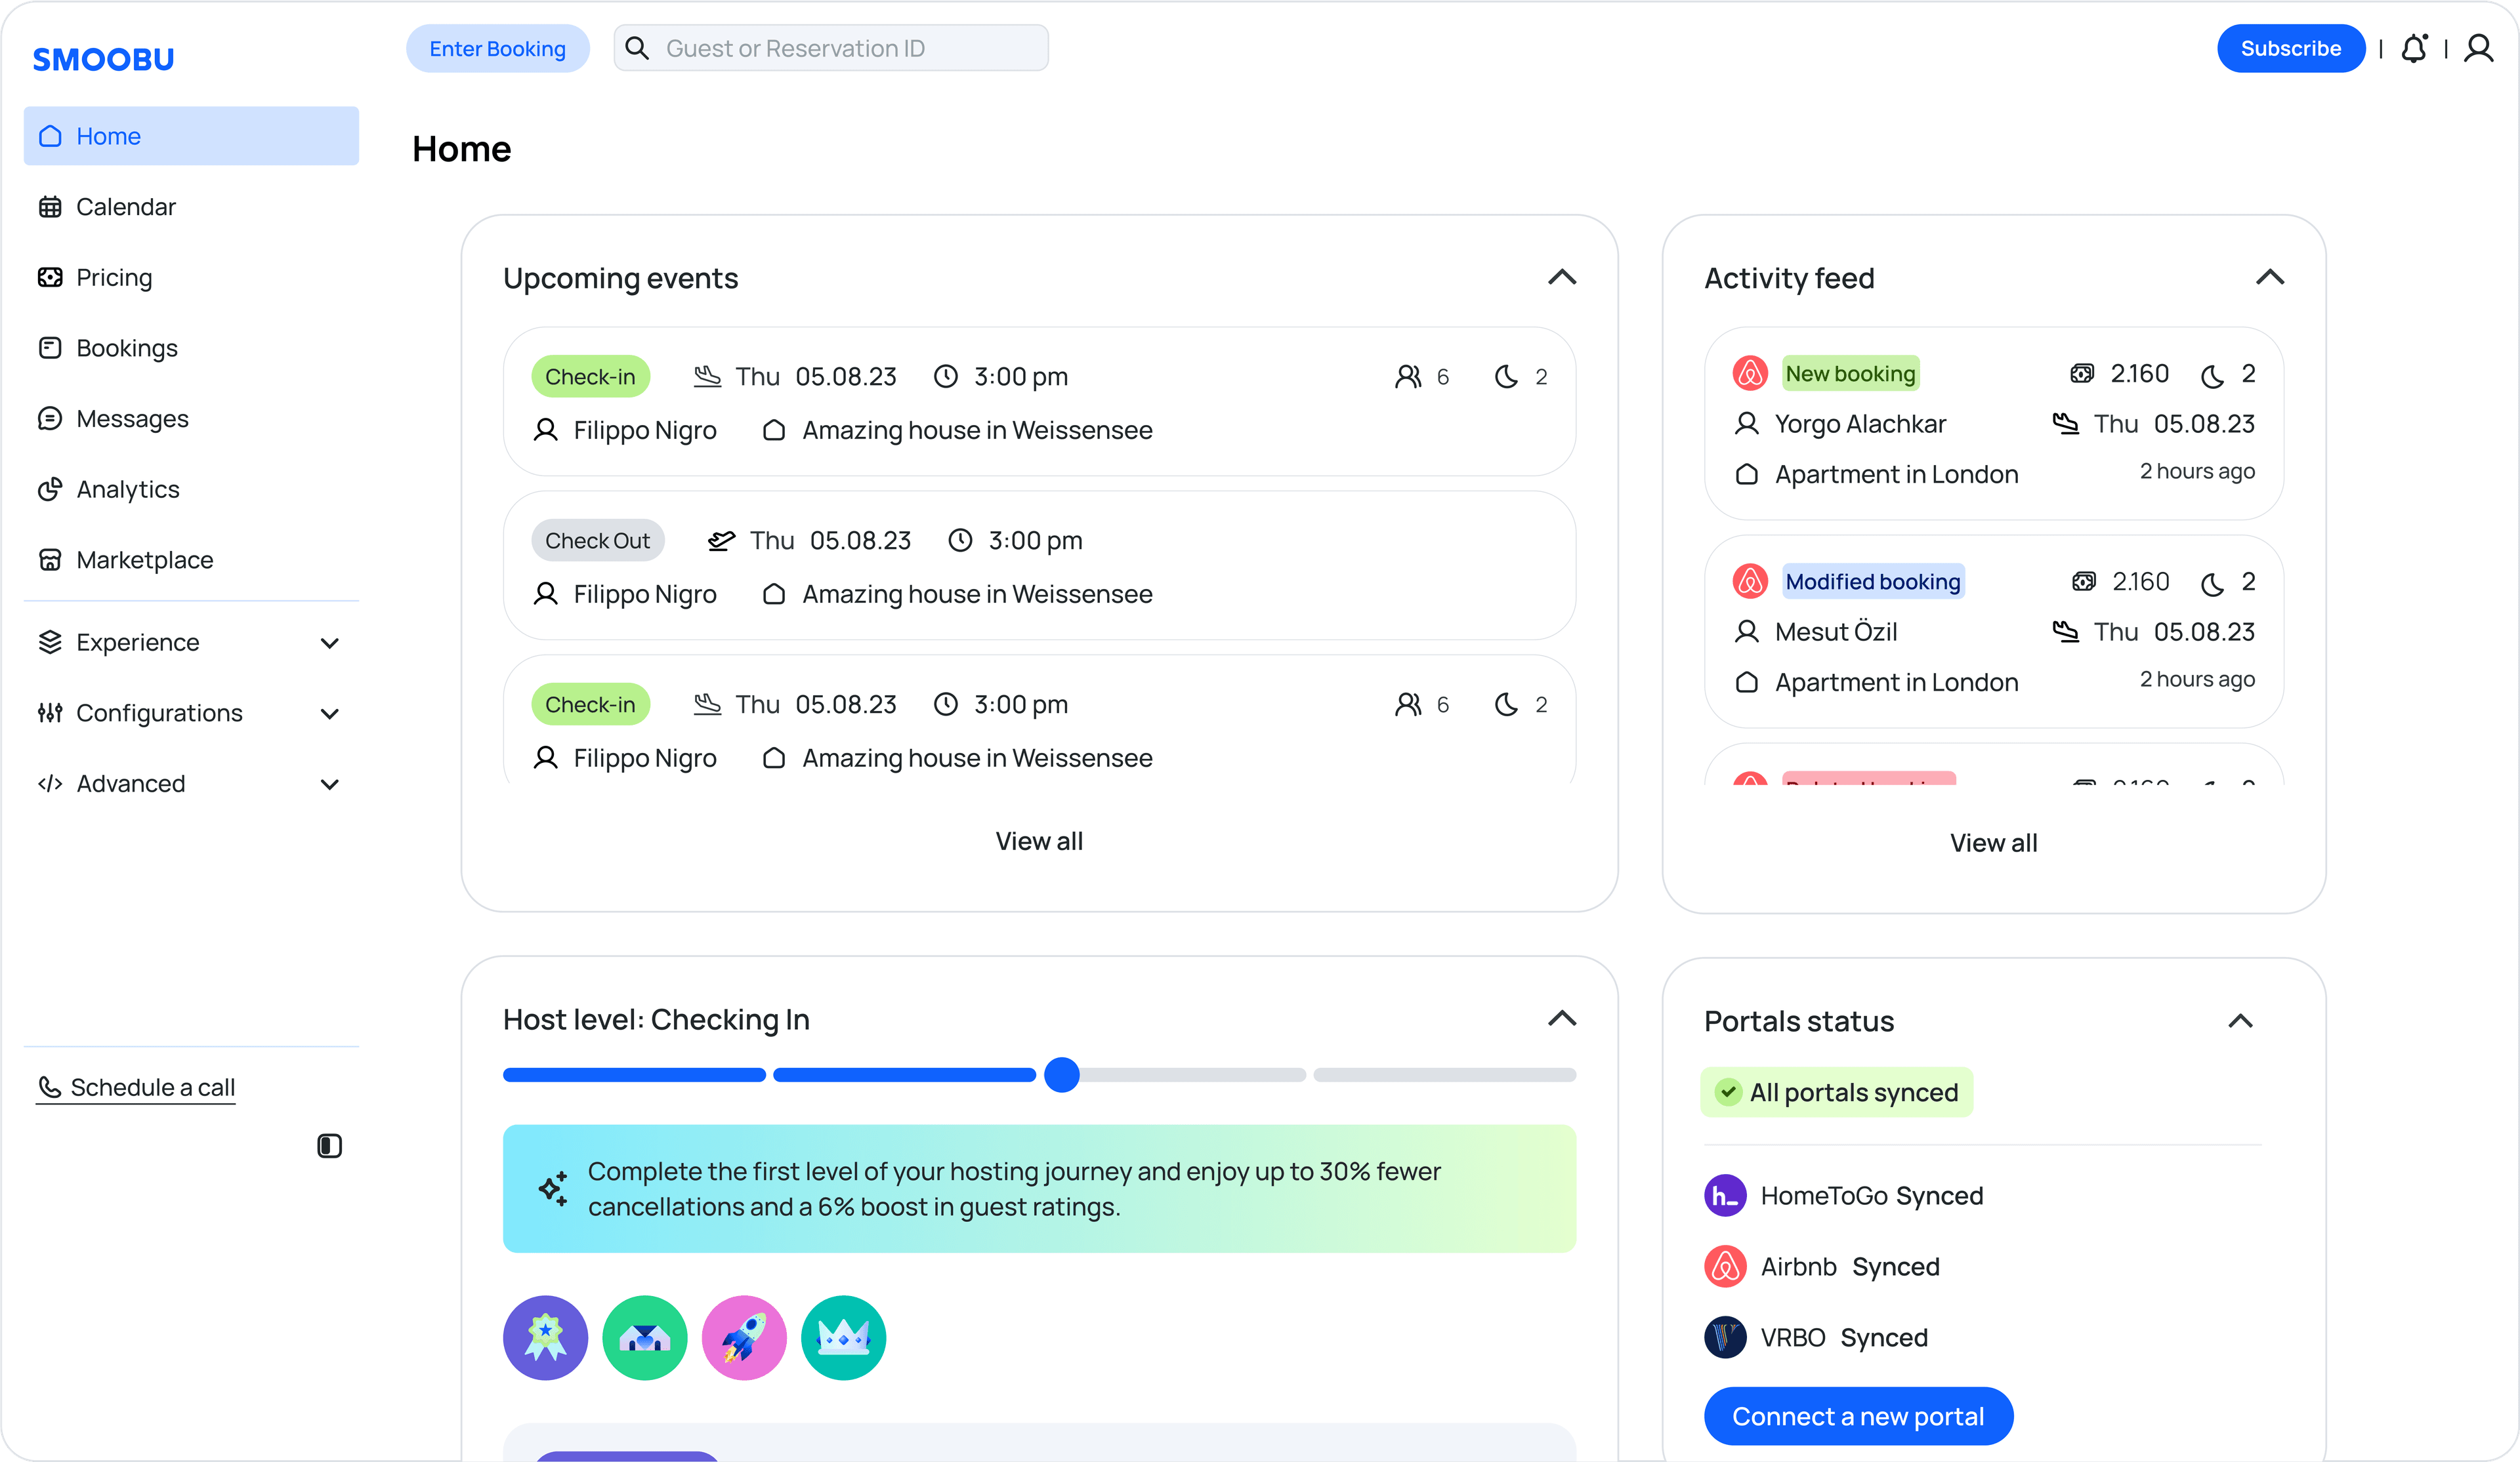The width and height of the screenshot is (2520, 1462).
Task: Click the Schedule a call link
Action: click(x=152, y=1087)
